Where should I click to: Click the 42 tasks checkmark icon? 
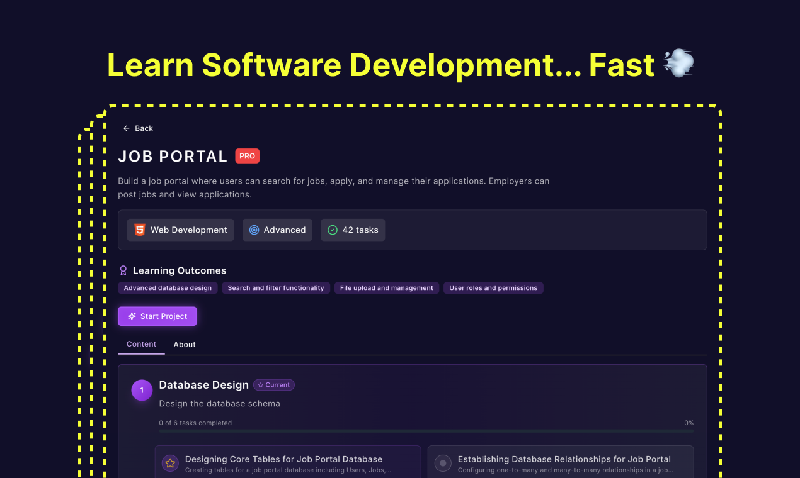(x=333, y=230)
